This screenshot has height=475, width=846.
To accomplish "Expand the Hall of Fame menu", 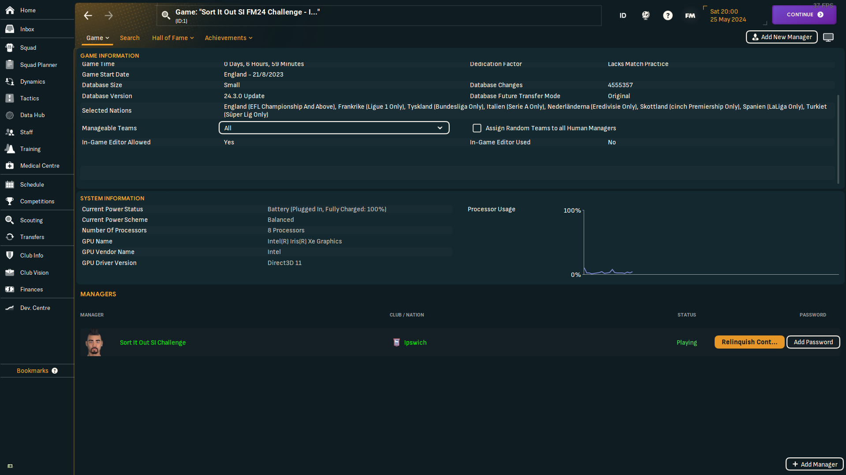I will point(173,38).
